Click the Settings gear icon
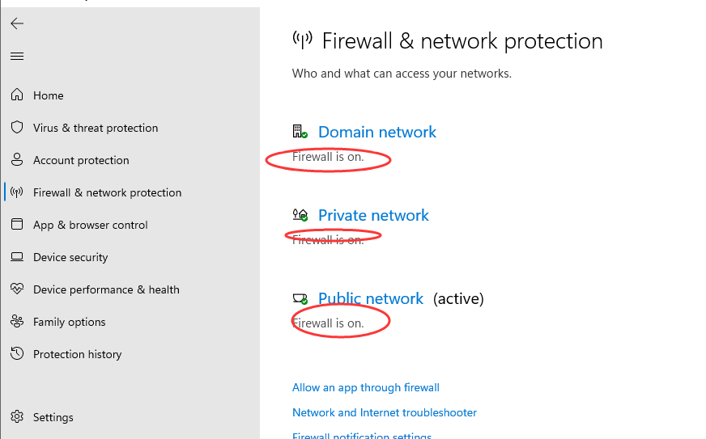This screenshot has width=706, height=439. point(17,417)
